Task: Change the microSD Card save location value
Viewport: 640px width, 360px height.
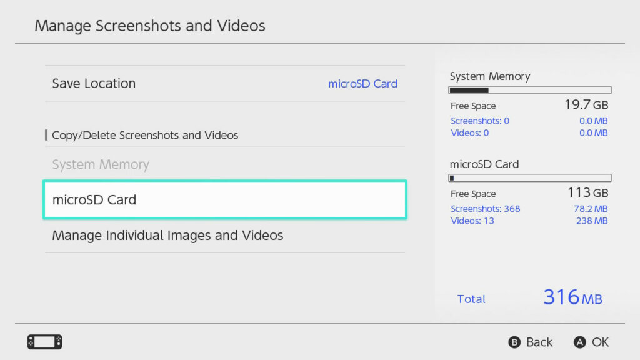Action: 362,84
